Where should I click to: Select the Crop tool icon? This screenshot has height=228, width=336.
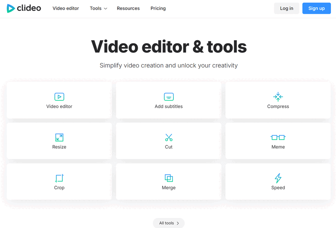[x=59, y=178]
